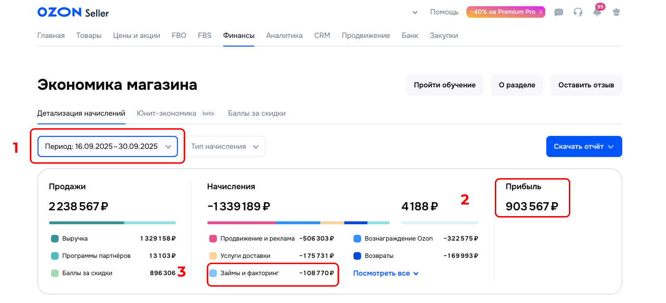Viewport: 666px width, 303px height.
Task: Open the Аналитика menu item
Action: click(x=284, y=36)
